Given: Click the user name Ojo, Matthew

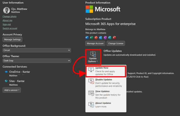Looking at the screenshot, I should click(19, 9).
